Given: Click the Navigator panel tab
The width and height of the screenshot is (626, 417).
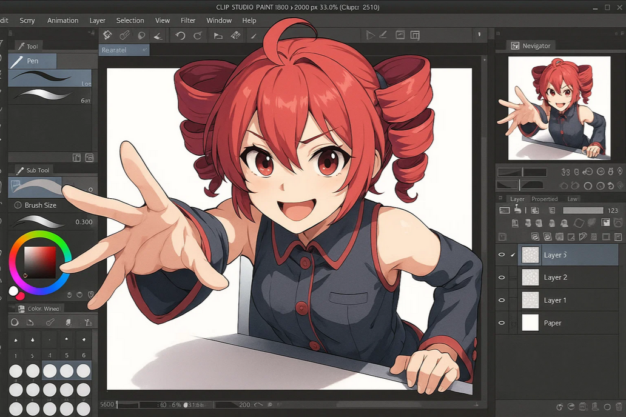Looking at the screenshot, I should [531, 46].
